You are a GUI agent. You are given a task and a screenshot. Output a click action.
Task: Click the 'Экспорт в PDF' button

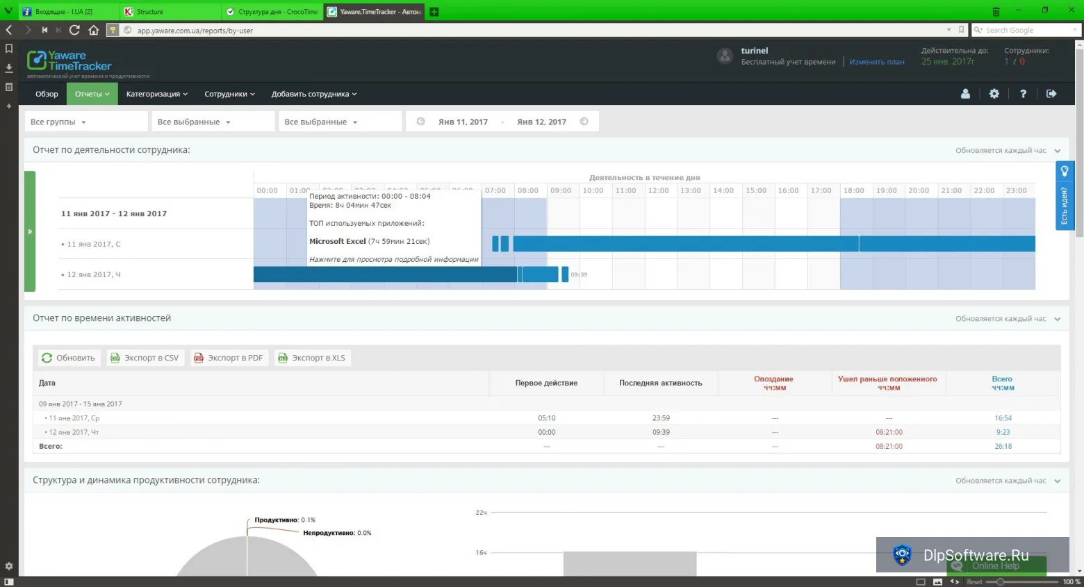229,358
